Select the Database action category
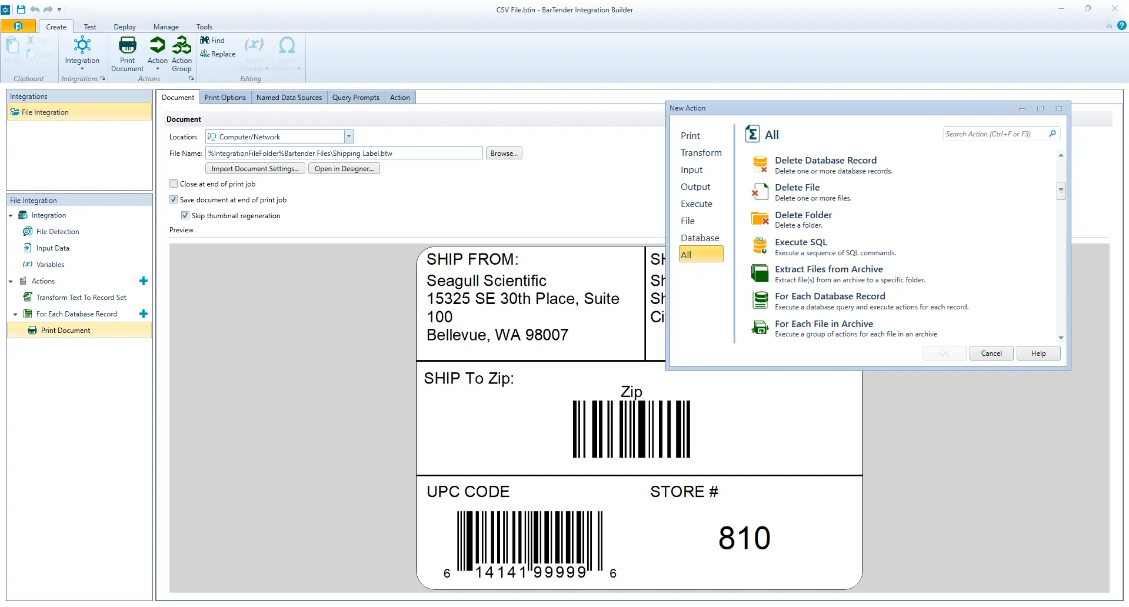The width and height of the screenshot is (1129, 607). [700, 238]
